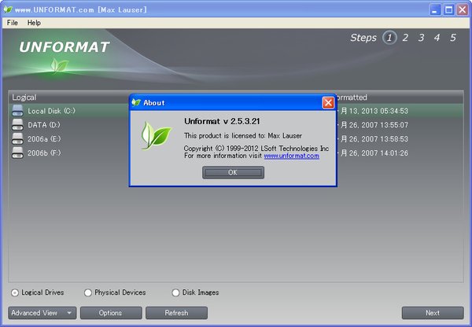Click the Formatted column header
472x327 pixels.
coord(352,97)
